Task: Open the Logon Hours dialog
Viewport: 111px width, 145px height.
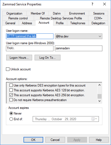Action: coord(19,58)
